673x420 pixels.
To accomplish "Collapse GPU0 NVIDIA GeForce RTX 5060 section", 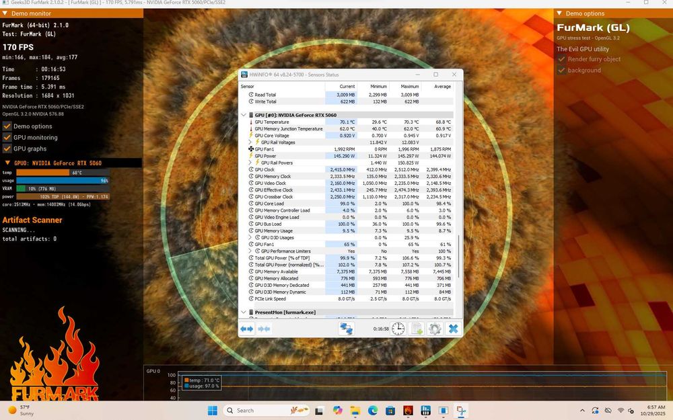I will pyautogui.click(x=7, y=163).
